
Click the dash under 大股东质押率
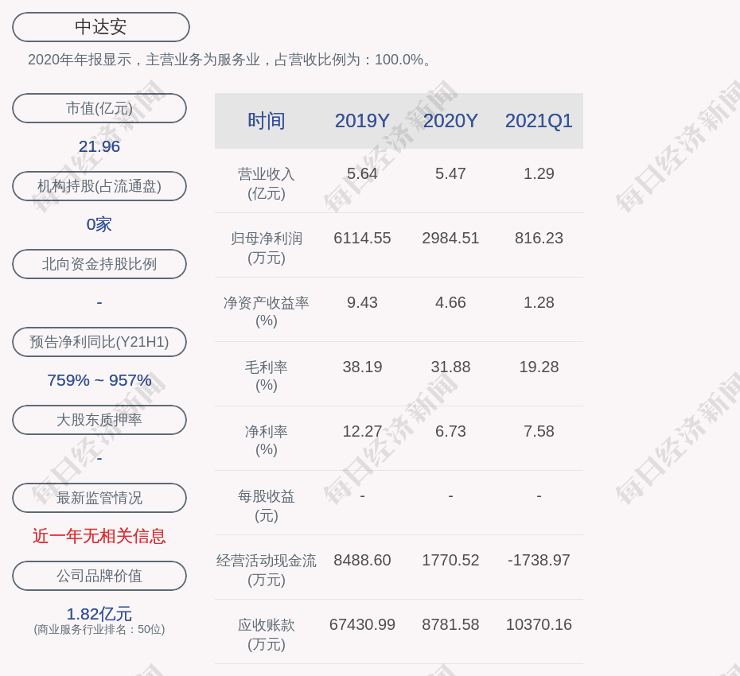(99, 457)
